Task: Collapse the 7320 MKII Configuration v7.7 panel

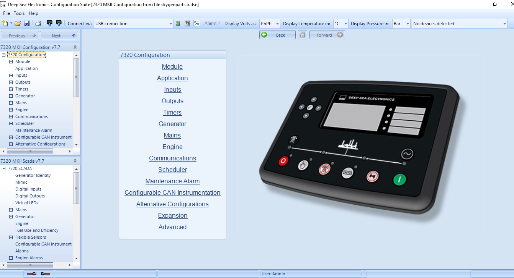Action: [75, 47]
